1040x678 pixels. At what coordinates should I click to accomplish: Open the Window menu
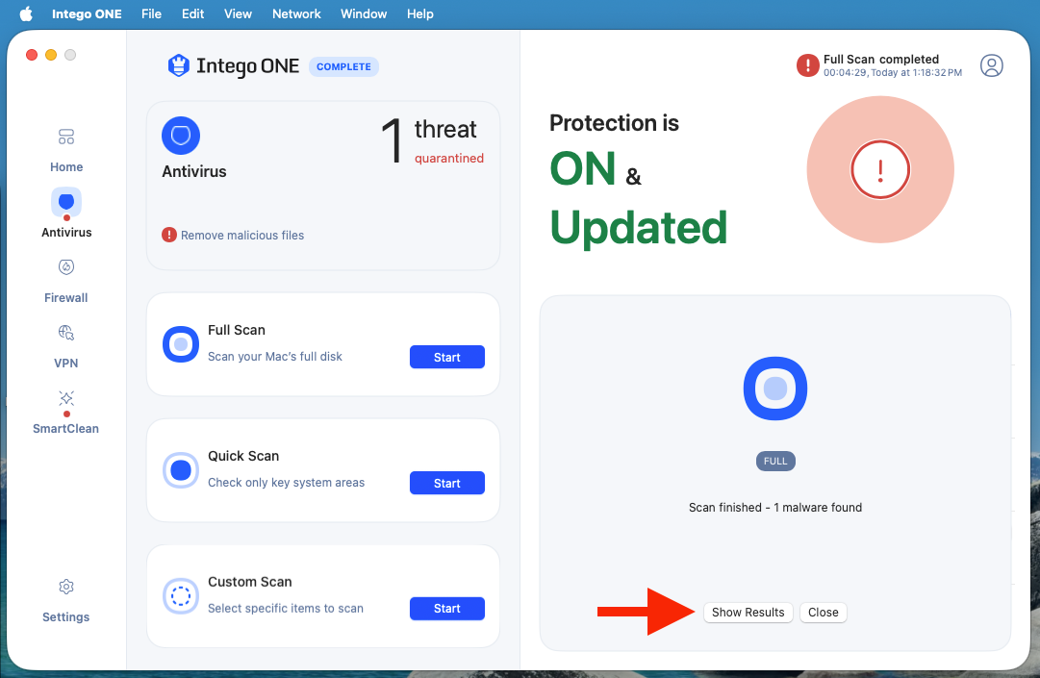[x=364, y=13]
